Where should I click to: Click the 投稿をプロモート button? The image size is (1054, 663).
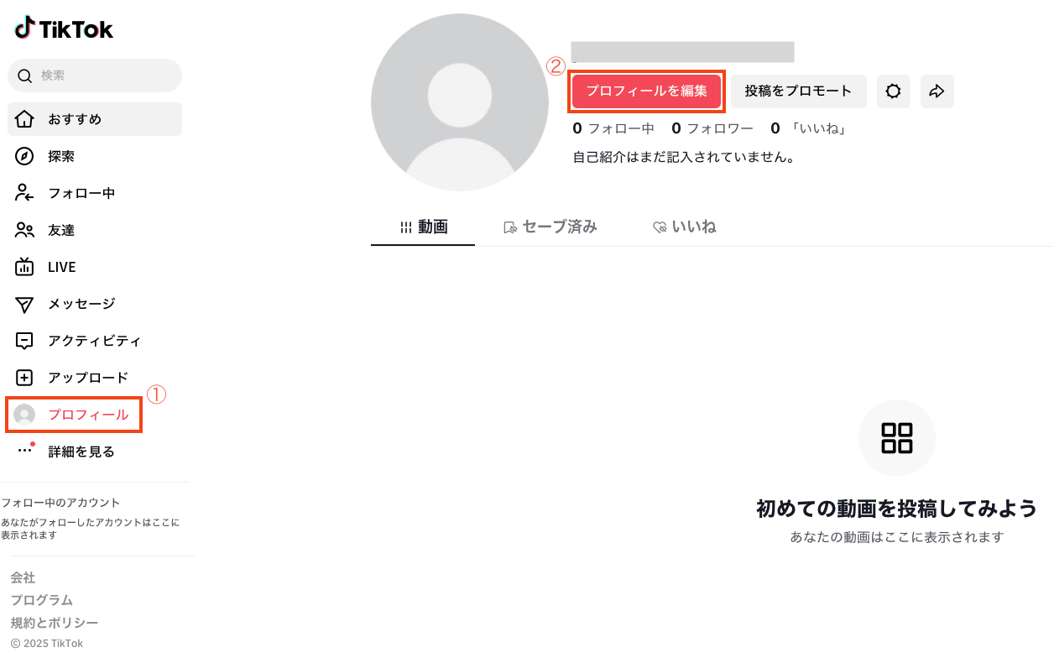tap(799, 91)
